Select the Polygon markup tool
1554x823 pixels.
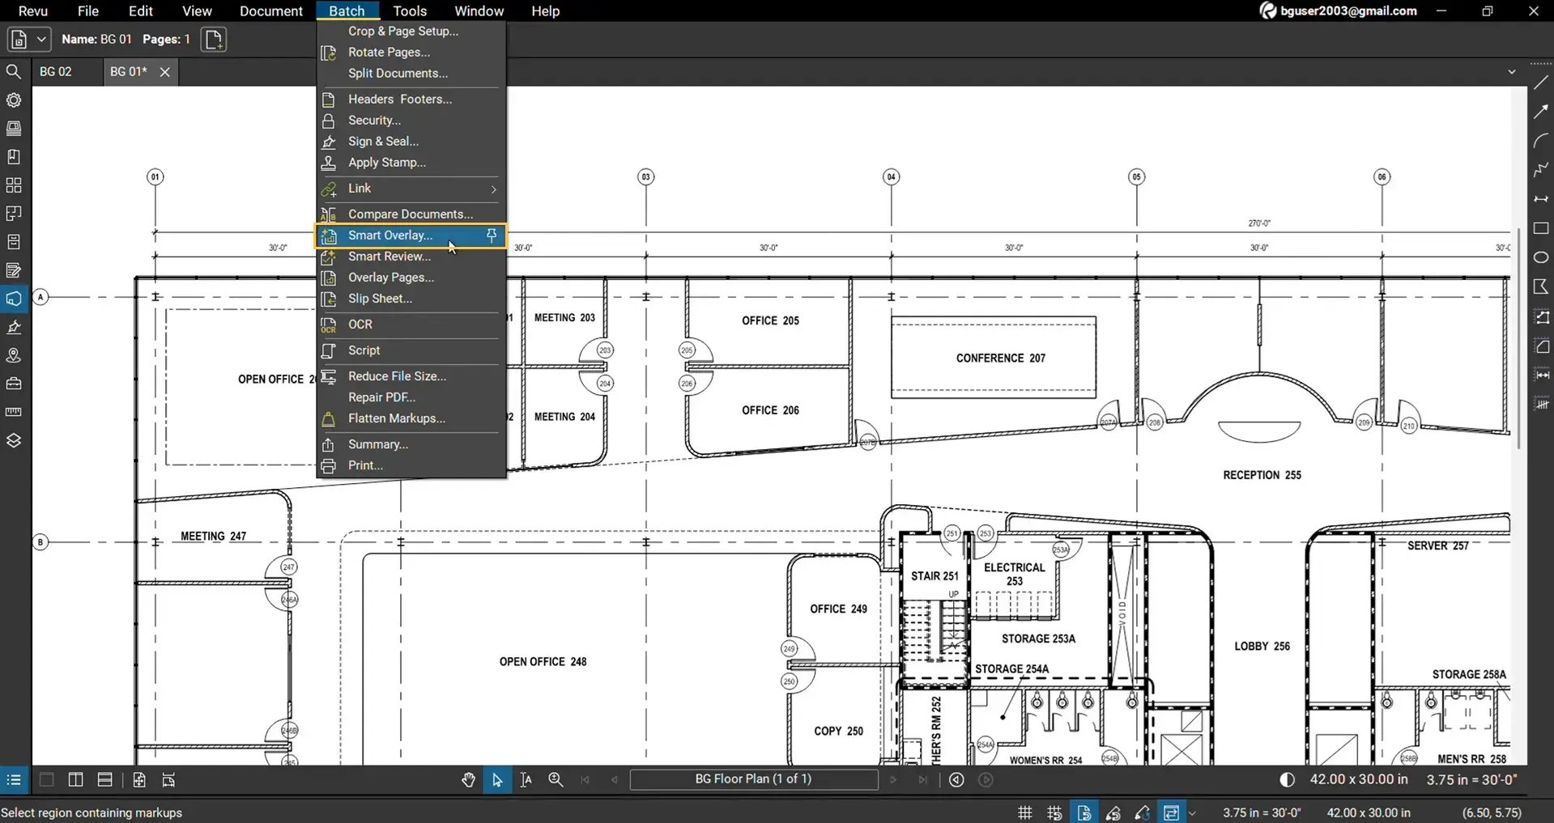pos(1541,286)
